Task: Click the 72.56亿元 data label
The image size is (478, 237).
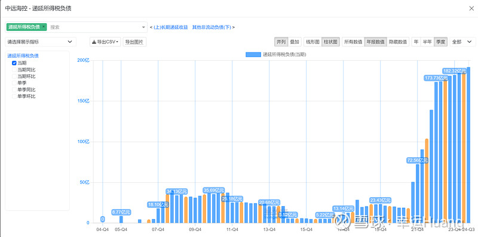Action: coord(418,160)
